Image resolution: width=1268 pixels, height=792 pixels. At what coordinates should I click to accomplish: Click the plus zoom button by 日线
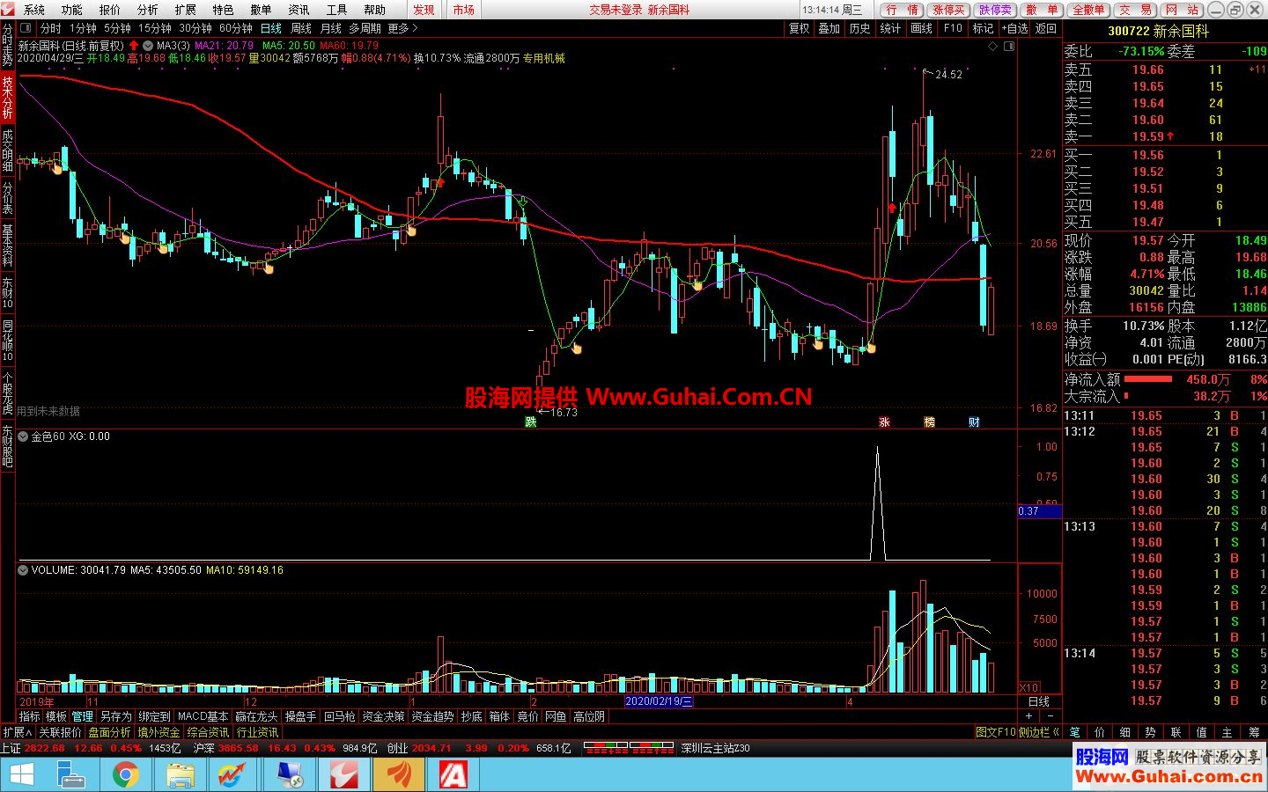(1028, 716)
